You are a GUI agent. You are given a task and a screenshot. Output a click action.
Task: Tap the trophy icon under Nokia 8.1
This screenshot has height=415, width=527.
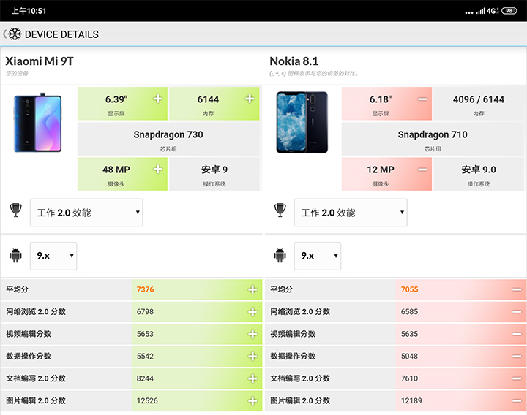pyautogui.click(x=280, y=210)
